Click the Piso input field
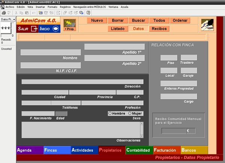The image size is (225, 163). tap(169, 57)
